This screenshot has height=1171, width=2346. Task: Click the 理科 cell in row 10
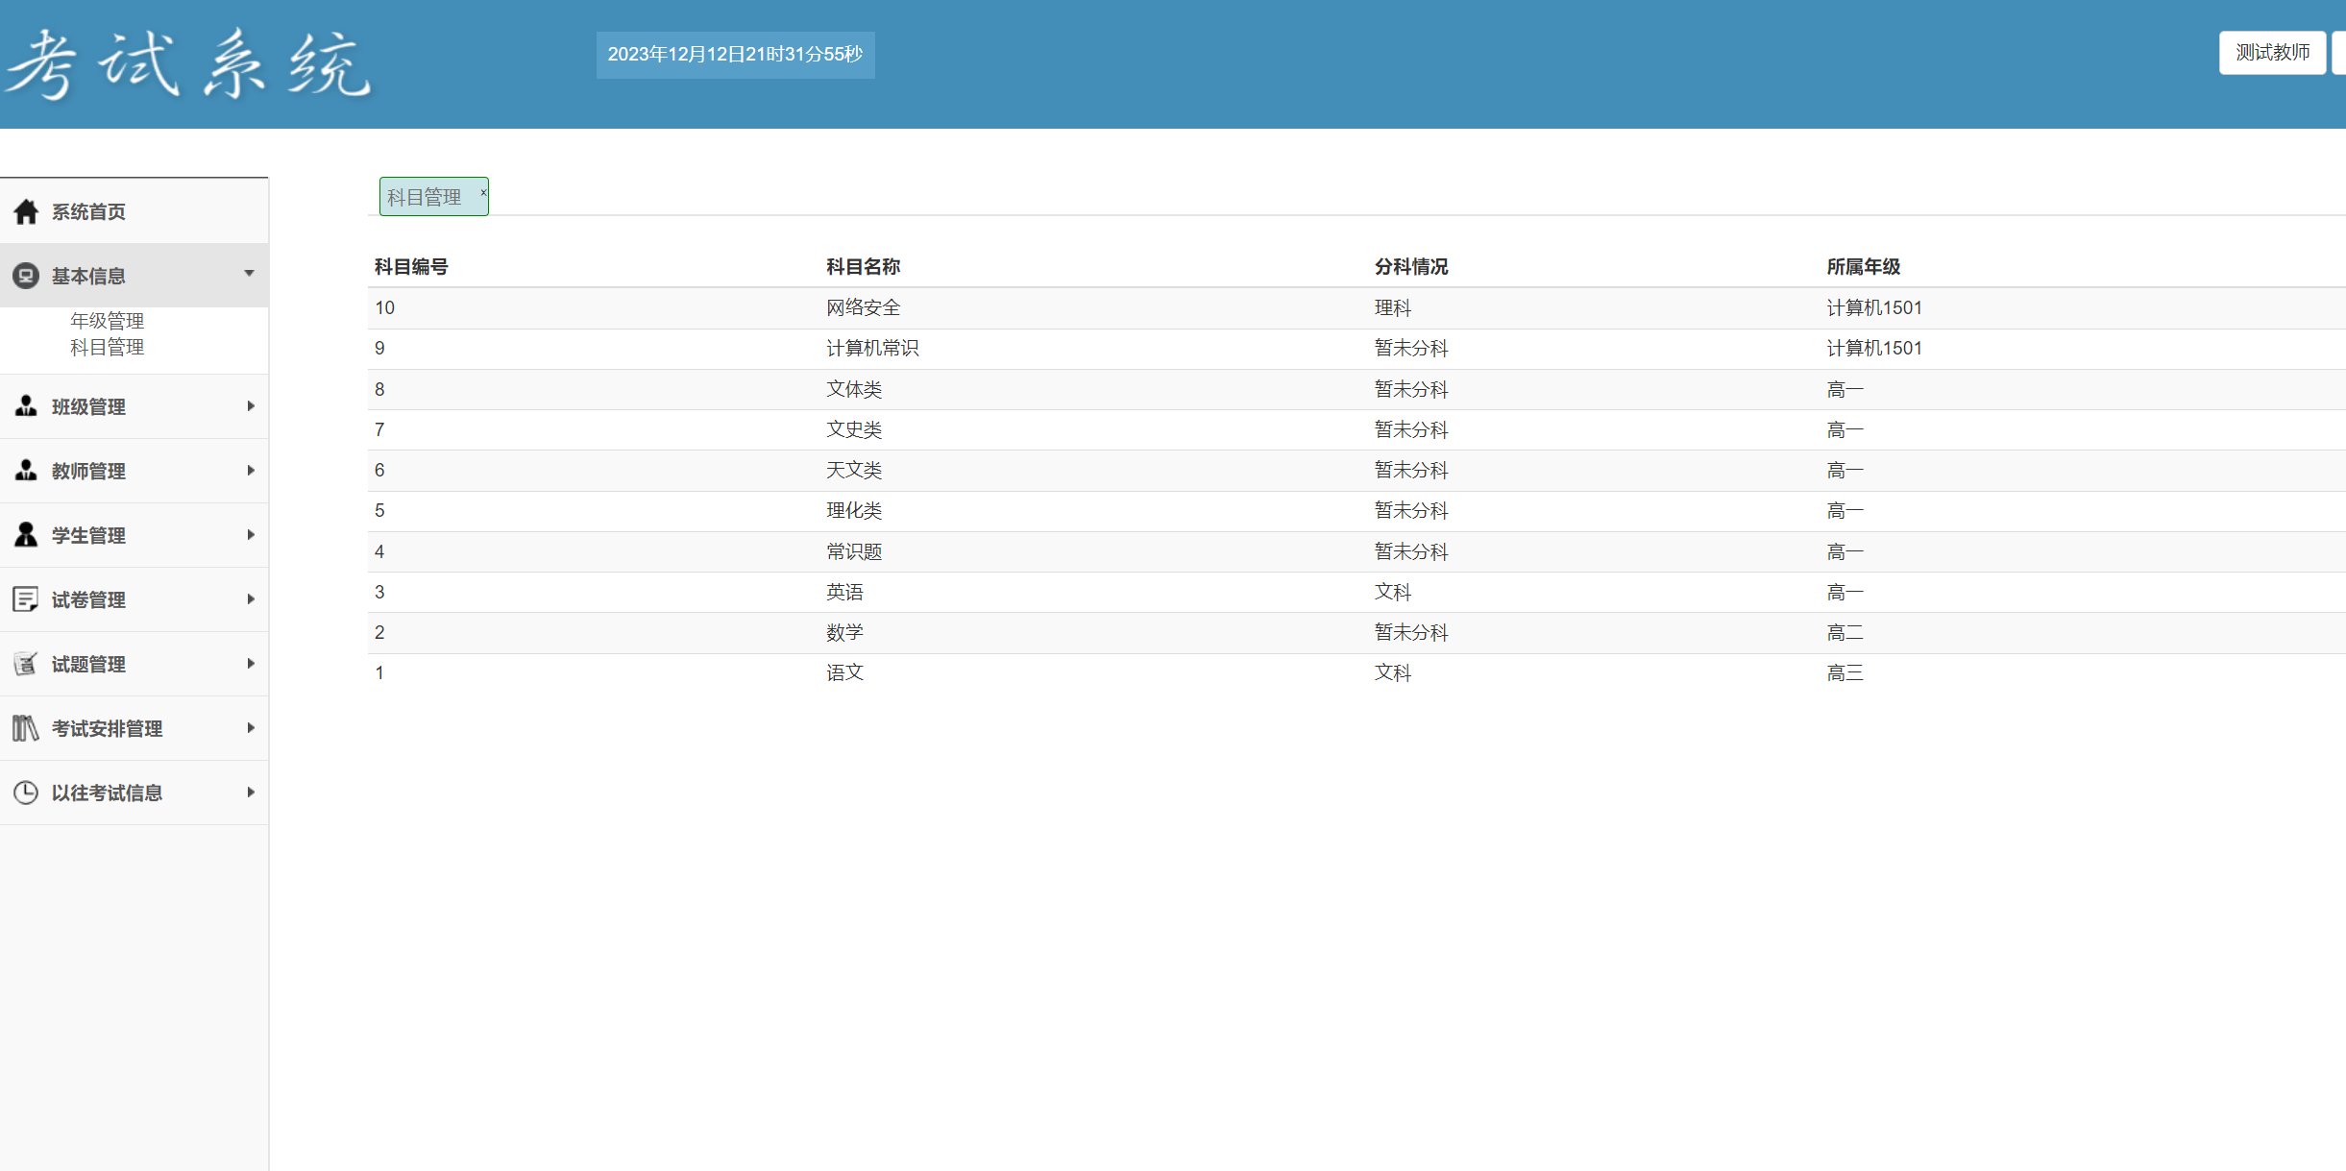[1392, 308]
